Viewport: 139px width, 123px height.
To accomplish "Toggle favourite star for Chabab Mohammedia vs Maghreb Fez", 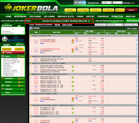I will [x=31, y=51].
